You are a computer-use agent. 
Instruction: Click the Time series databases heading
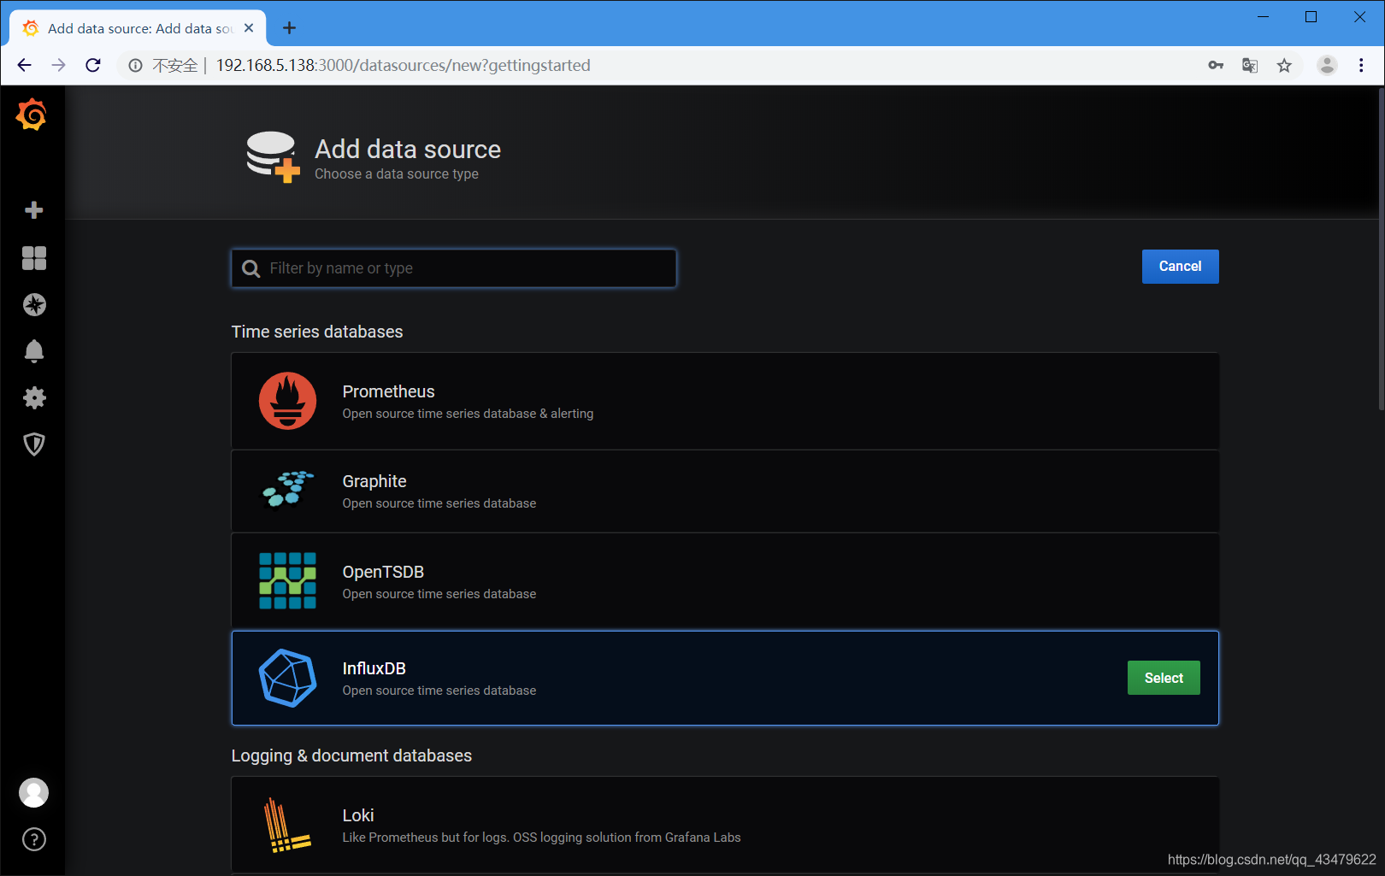317,332
